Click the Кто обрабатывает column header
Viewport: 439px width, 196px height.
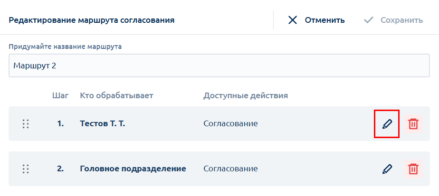point(117,96)
